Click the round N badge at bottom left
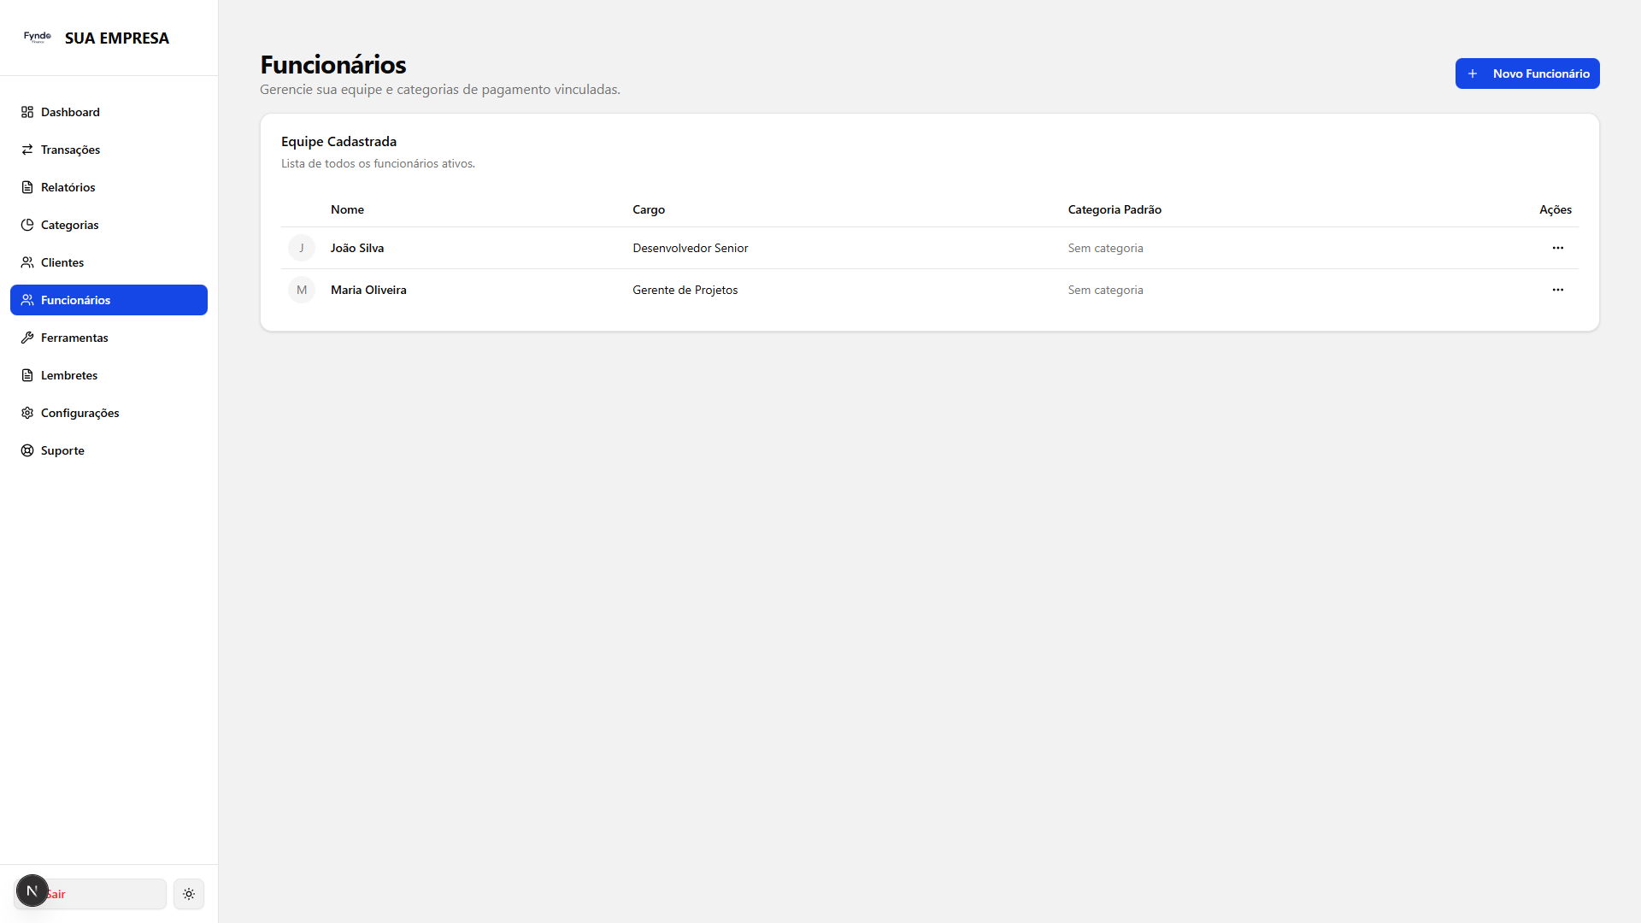The image size is (1641, 923). click(x=32, y=891)
